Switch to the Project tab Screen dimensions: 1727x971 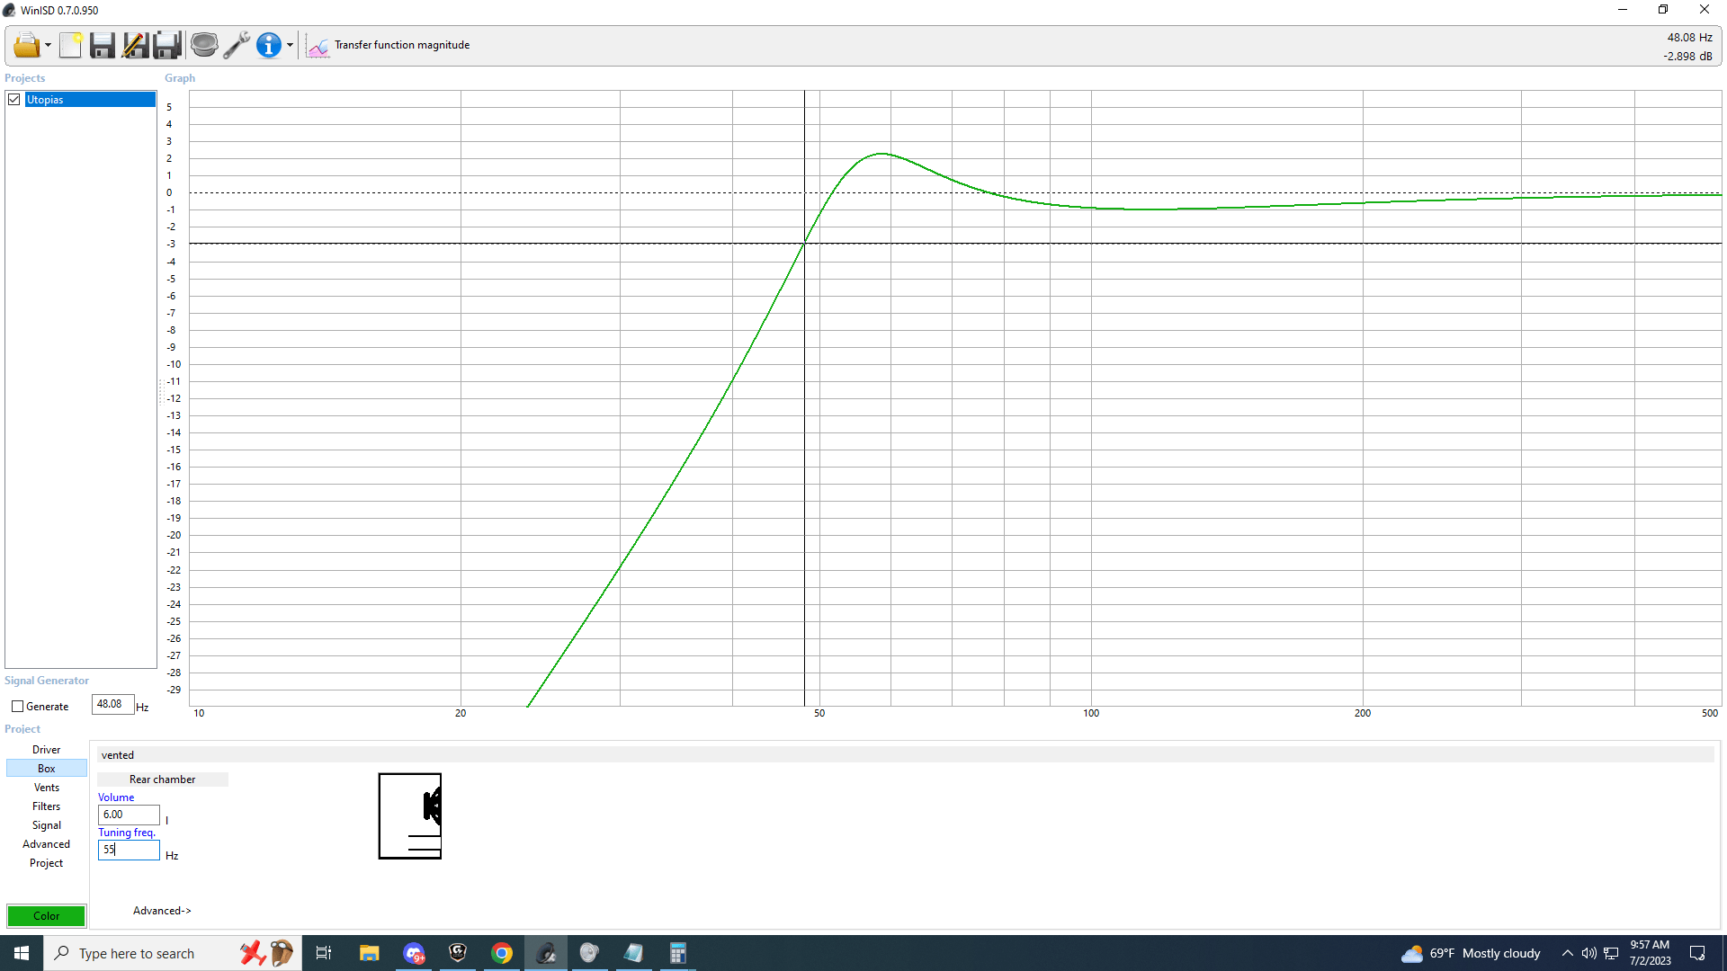pyautogui.click(x=47, y=863)
